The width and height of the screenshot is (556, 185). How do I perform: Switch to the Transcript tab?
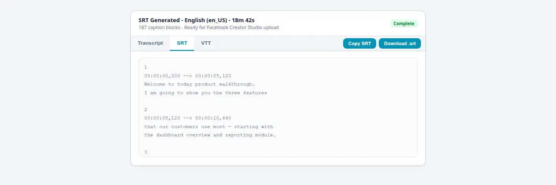tap(150, 43)
